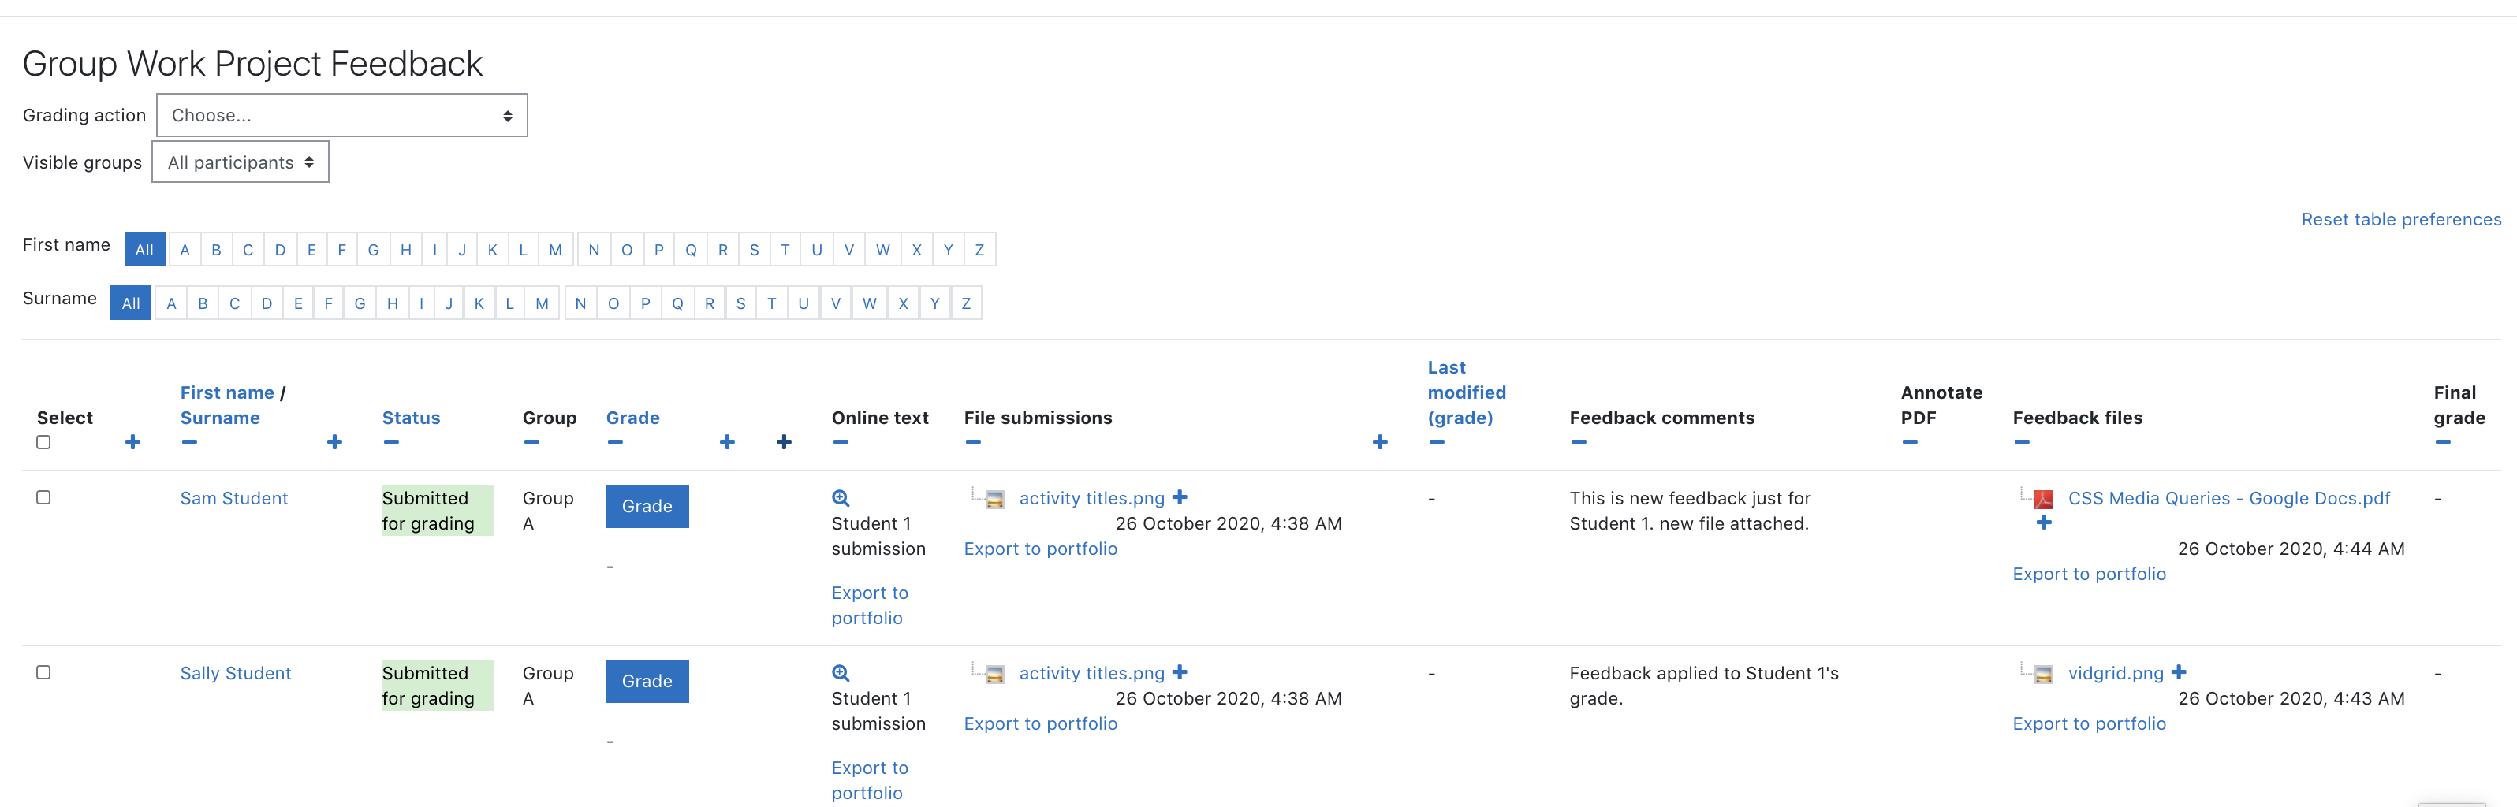Open vidgrid.png feedback file

tap(2116, 673)
